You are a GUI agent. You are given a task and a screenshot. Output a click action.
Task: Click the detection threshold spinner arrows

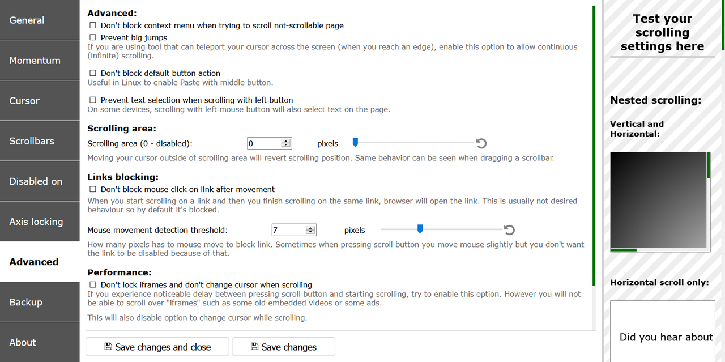pos(310,230)
